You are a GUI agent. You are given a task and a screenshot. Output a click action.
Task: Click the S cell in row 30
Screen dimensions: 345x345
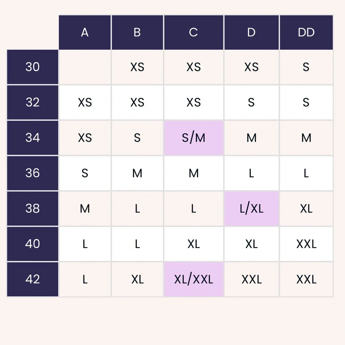tap(306, 67)
